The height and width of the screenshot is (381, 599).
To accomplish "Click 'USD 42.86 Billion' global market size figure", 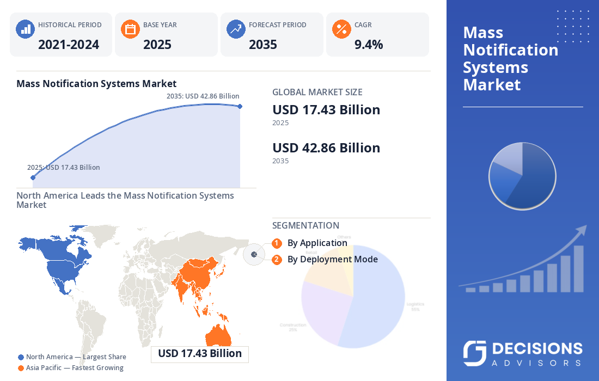I will 326,148.
